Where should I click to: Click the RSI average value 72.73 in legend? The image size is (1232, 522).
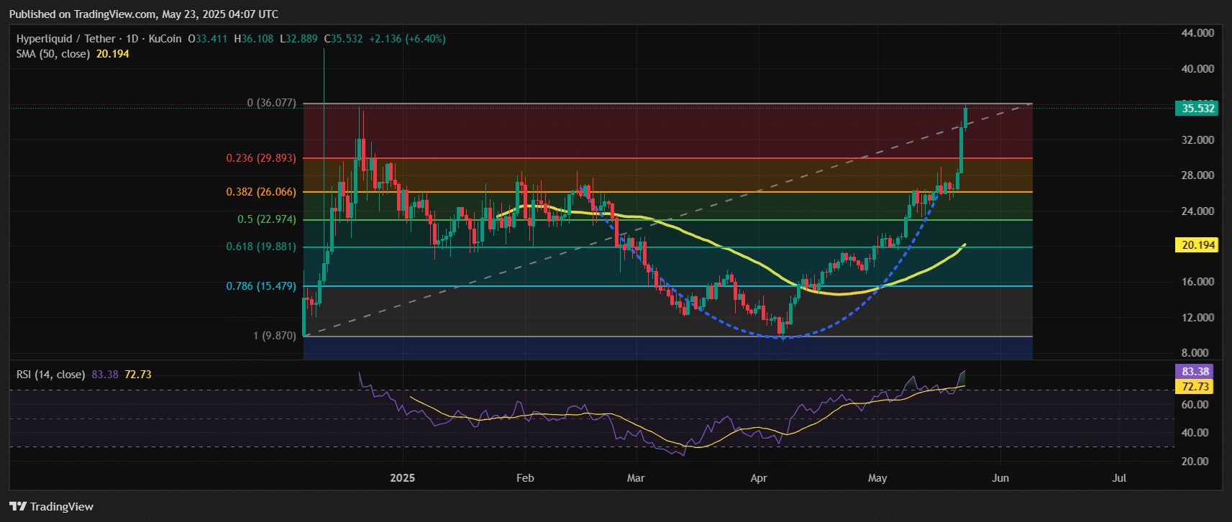(138, 375)
